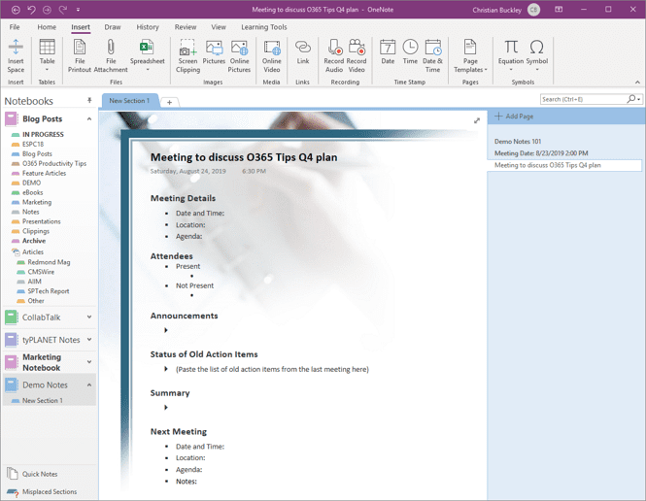Undo the last action in title bar
This screenshot has width=646, height=501.
[x=31, y=10]
